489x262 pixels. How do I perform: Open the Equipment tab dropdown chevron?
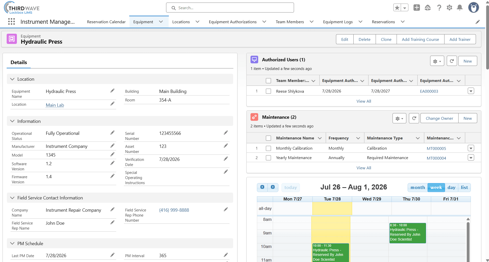(x=161, y=22)
